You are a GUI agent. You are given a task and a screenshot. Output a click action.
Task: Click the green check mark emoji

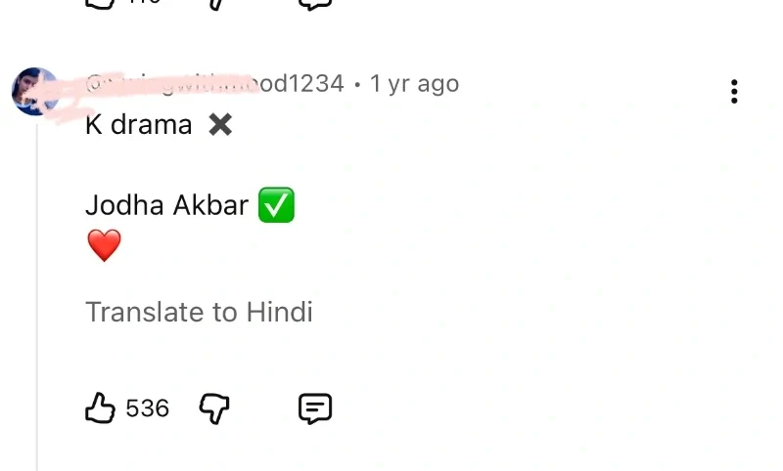click(x=276, y=205)
